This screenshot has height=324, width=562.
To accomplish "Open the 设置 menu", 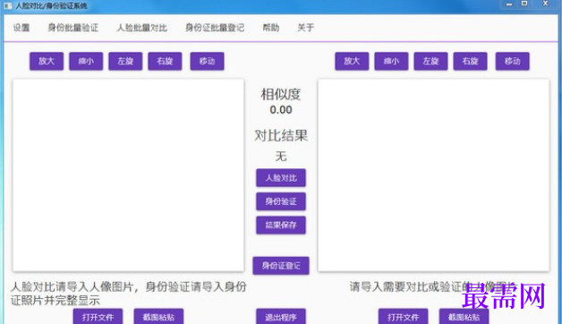I will pyautogui.click(x=21, y=28).
